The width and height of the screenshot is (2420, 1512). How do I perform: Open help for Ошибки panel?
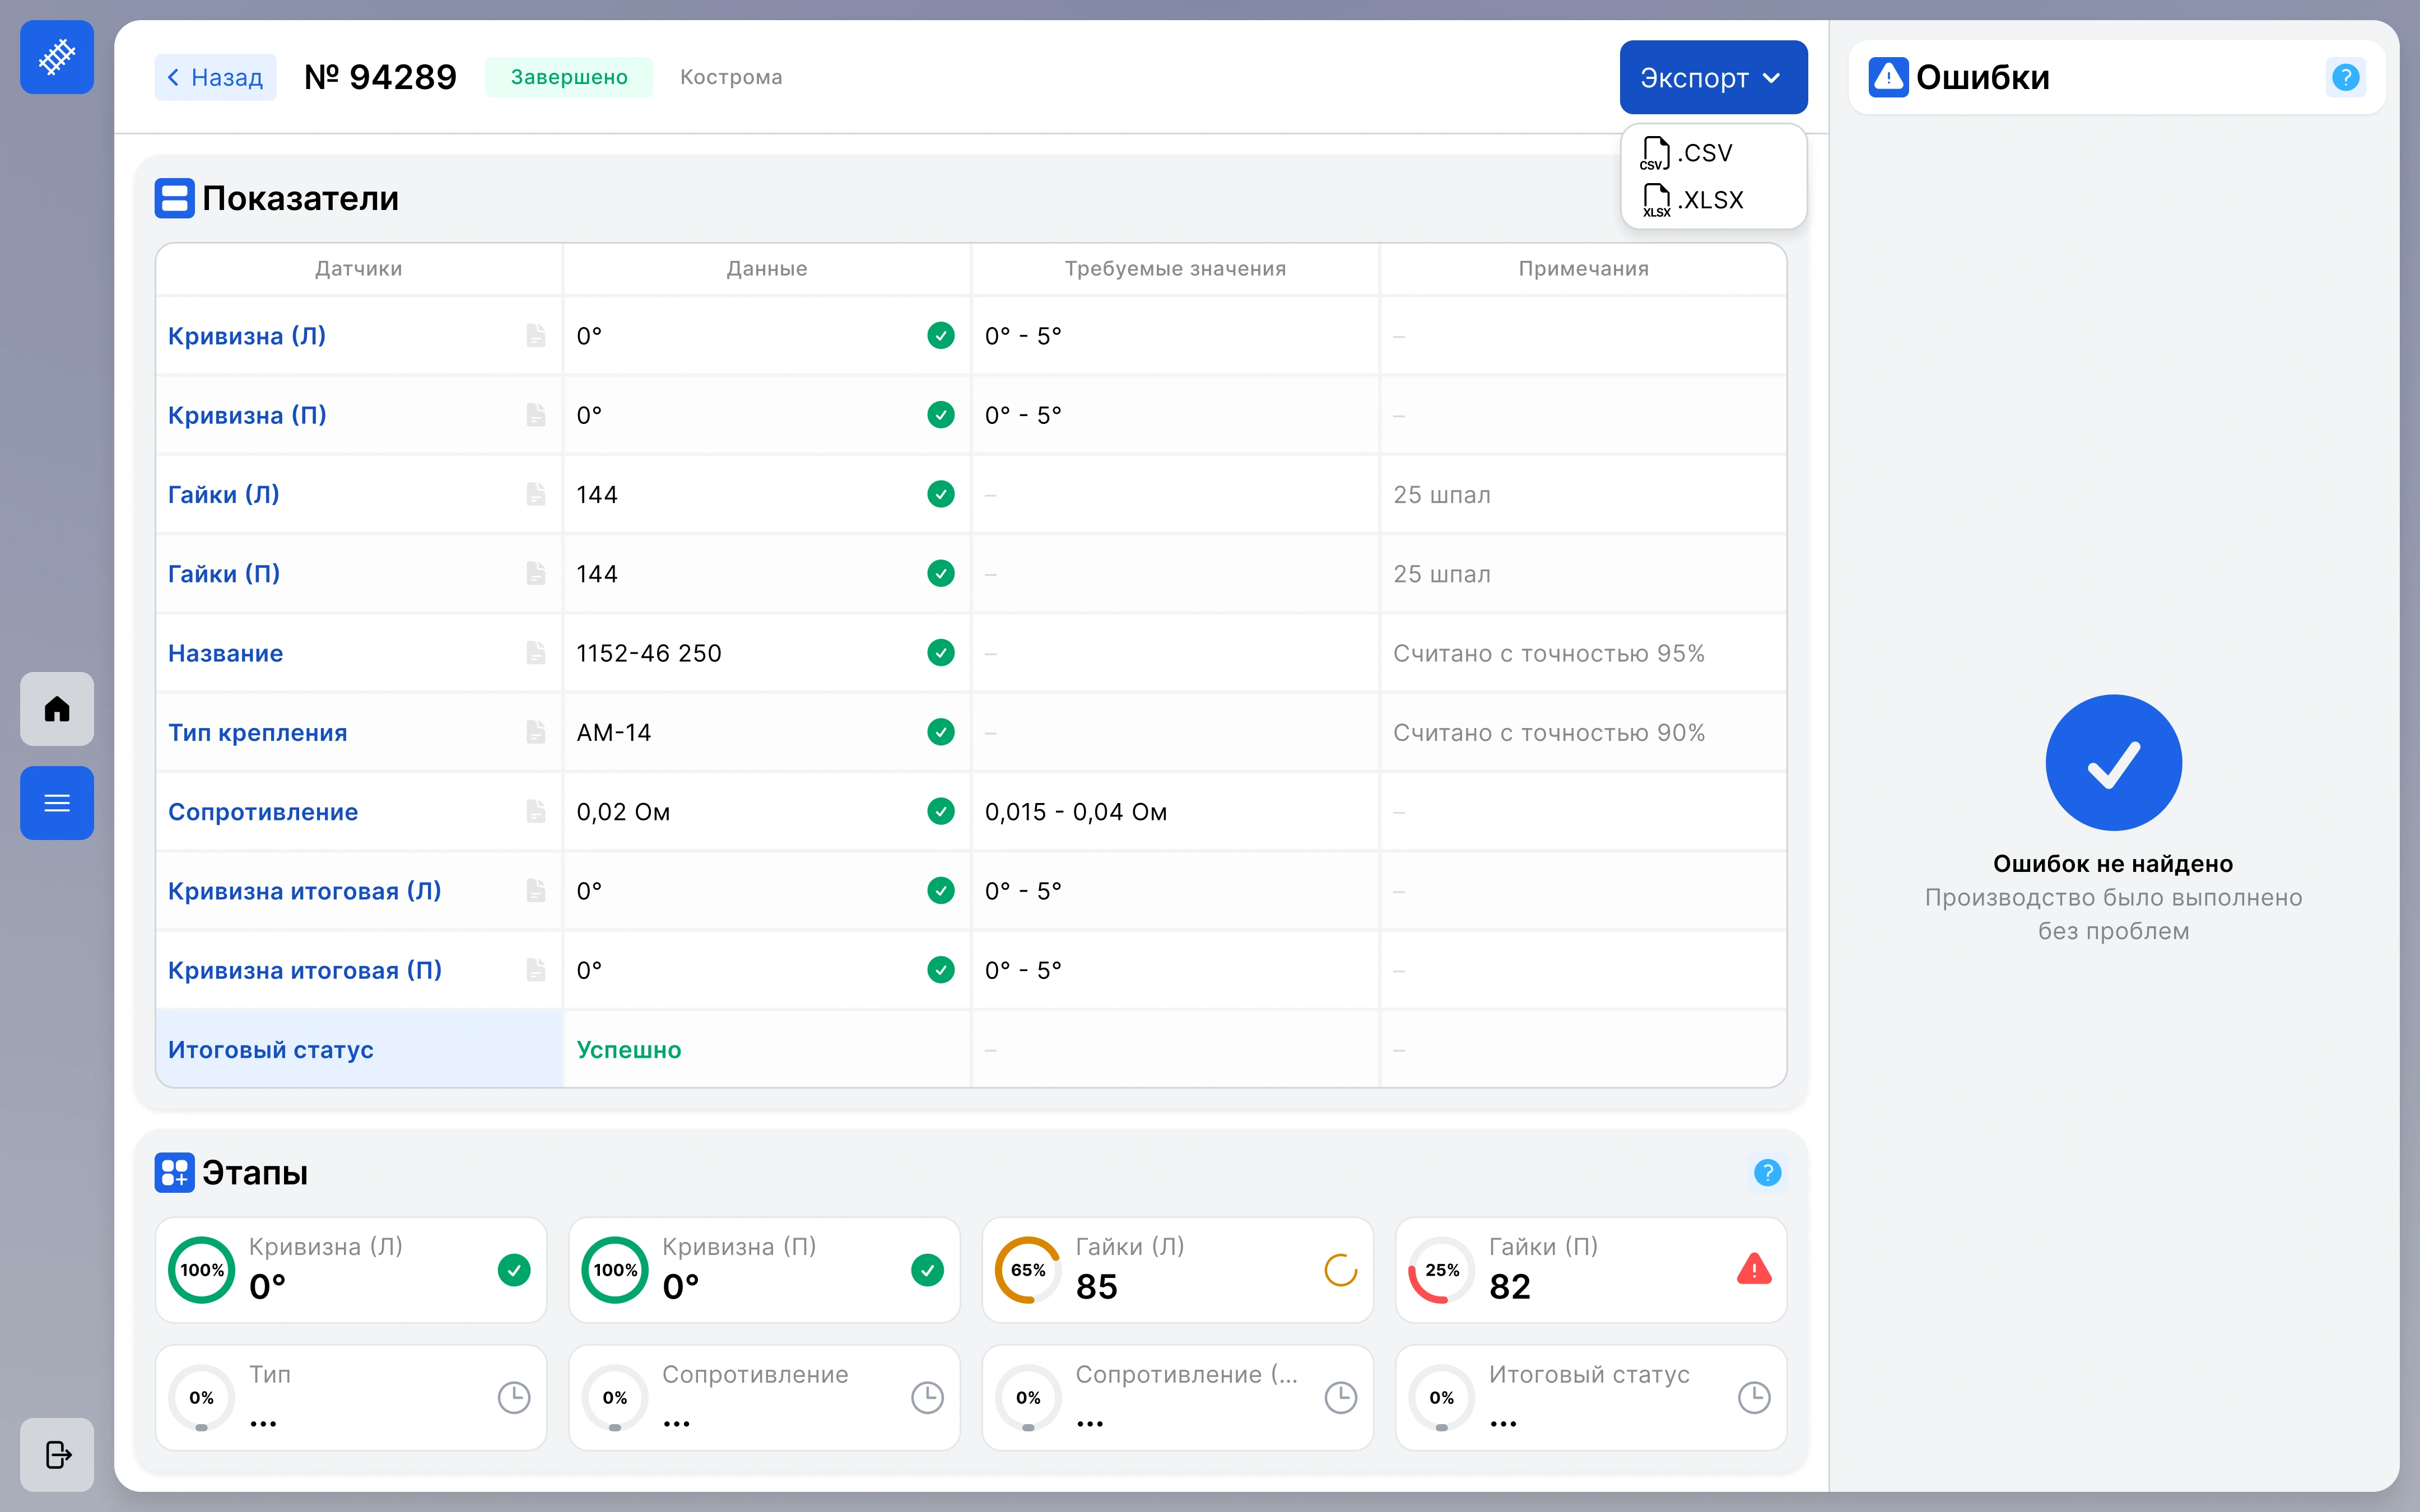tap(2345, 77)
